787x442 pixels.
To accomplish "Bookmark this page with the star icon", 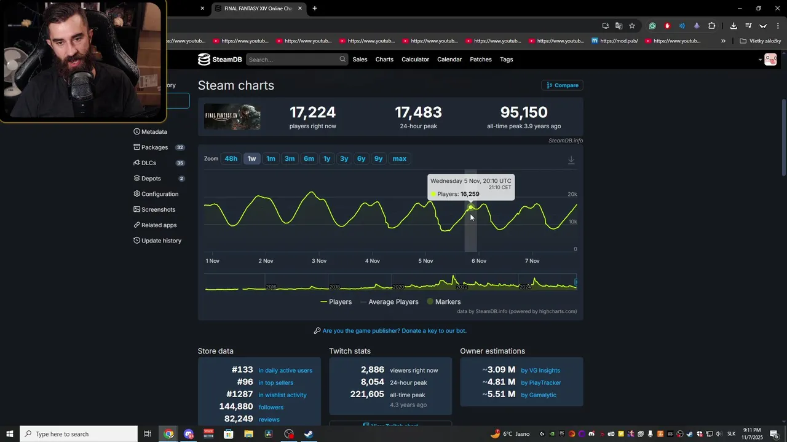I will [x=632, y=26].
